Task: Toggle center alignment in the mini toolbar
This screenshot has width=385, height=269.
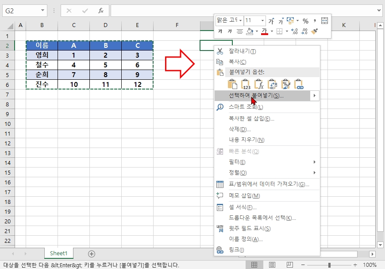Action: (x=240, y=31)
